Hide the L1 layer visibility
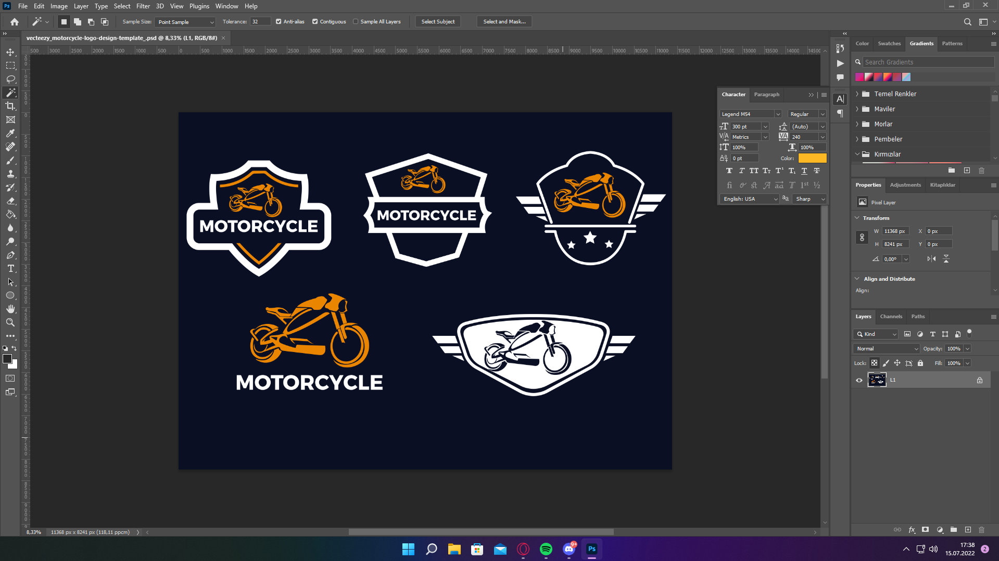Screen dimensions: 999x561 coord(859,380)
